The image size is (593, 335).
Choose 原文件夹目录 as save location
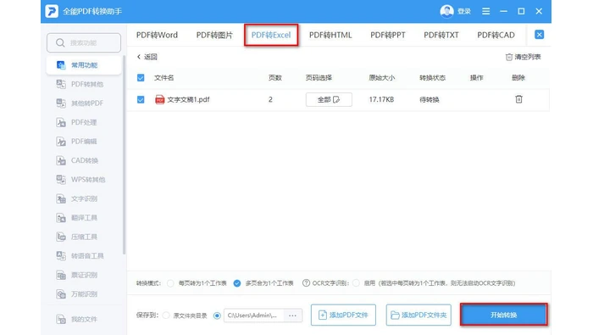(x=166, y=315)
